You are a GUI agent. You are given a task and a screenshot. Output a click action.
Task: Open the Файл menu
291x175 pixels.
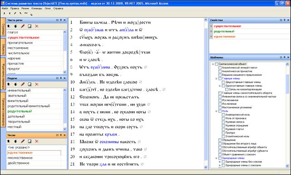click(5, 9)
